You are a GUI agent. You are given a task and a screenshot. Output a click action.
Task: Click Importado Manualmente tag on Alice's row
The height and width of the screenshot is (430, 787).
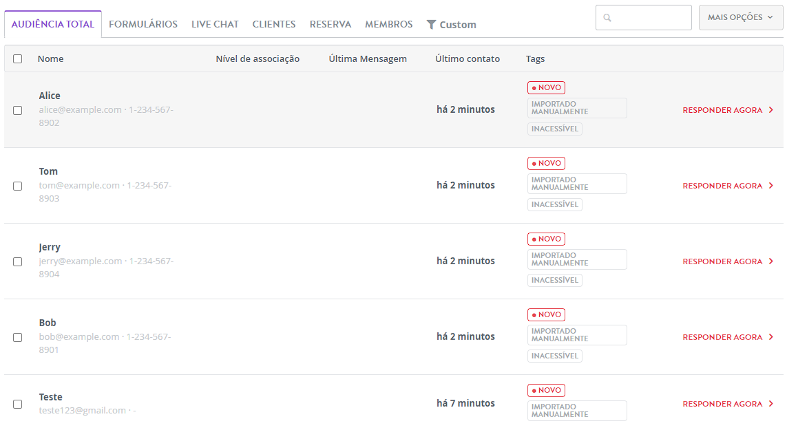(x=577, y=108)
